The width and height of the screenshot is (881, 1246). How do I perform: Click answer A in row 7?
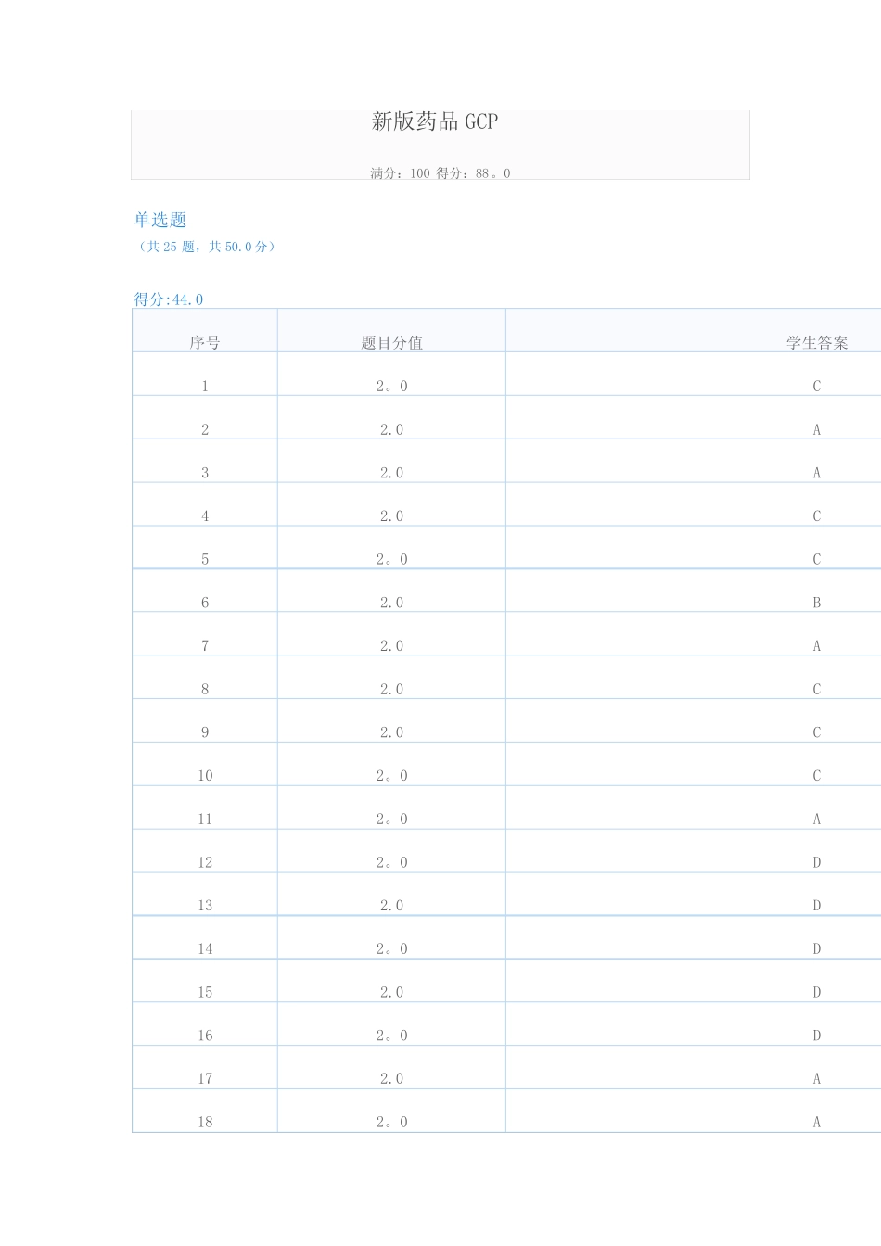[x=817, y=646]
